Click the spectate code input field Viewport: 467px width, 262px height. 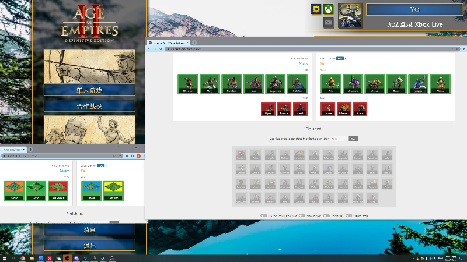point(339,139)
